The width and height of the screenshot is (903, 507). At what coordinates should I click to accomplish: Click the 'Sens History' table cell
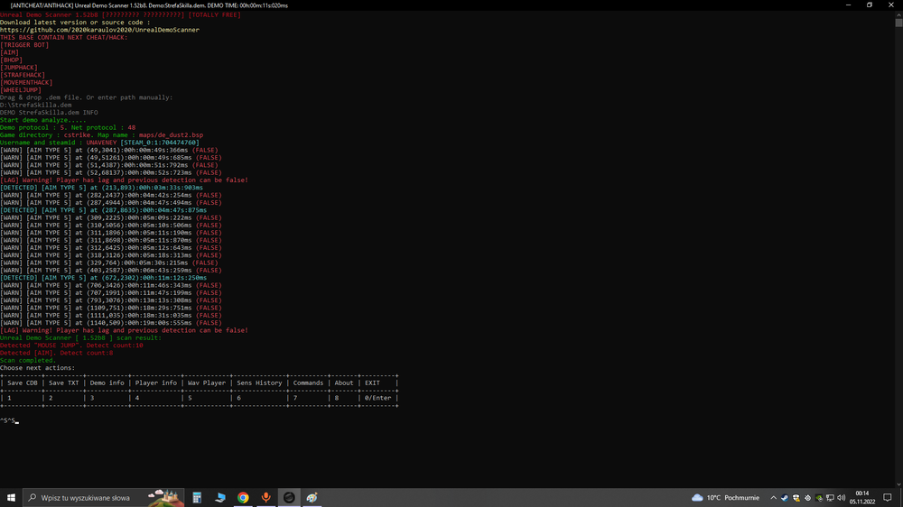[x=259, y=383]
